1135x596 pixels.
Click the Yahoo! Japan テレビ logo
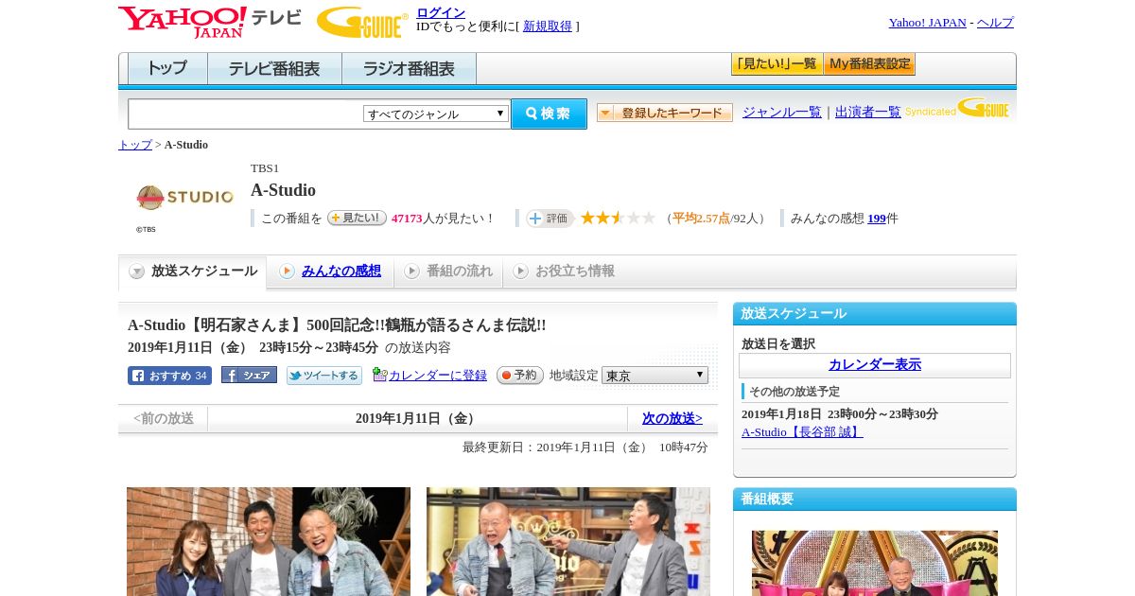point(210,22)
